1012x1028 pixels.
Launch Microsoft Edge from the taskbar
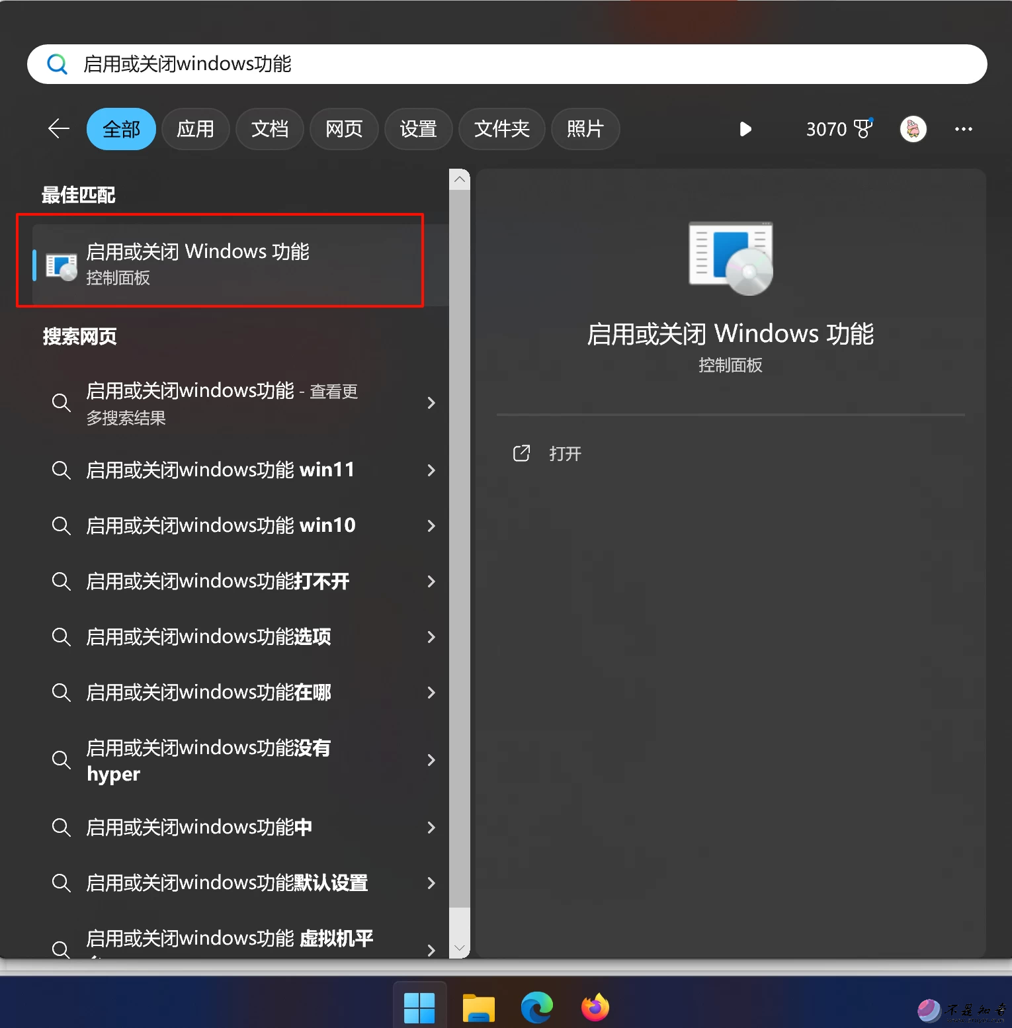click(x=537, y=1007)
